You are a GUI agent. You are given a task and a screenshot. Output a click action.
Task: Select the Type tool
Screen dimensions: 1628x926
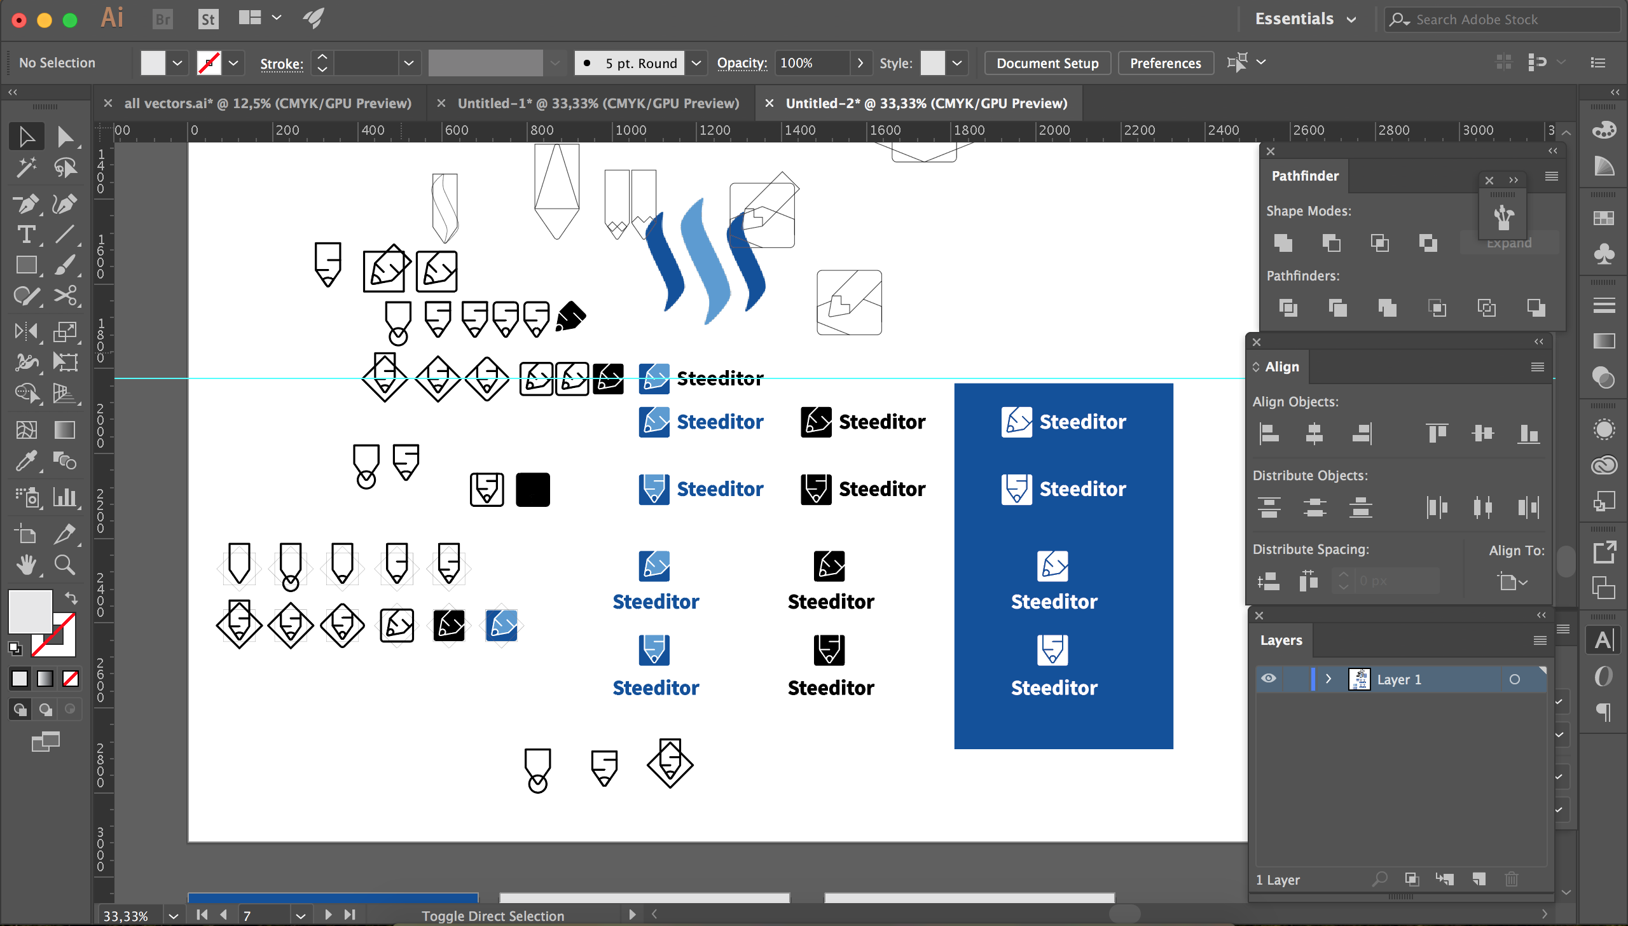click(26, 235)
